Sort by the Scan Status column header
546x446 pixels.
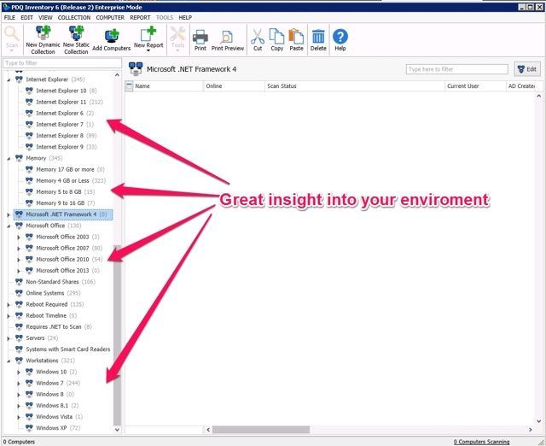pos(355,86)
